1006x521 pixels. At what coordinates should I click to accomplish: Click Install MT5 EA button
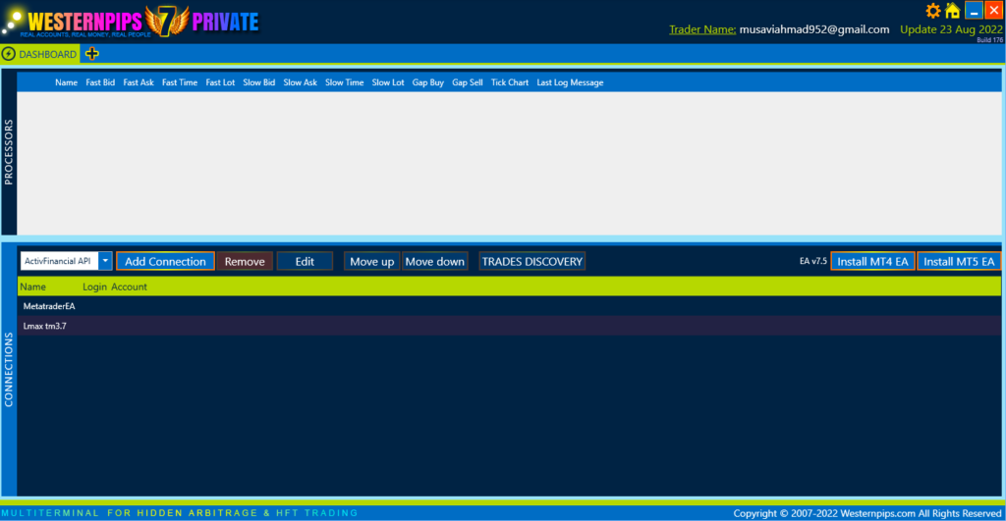[959, 261]
